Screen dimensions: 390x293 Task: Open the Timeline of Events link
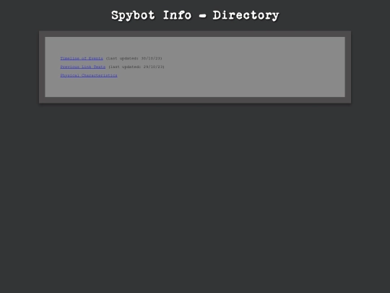coord(82,59)
